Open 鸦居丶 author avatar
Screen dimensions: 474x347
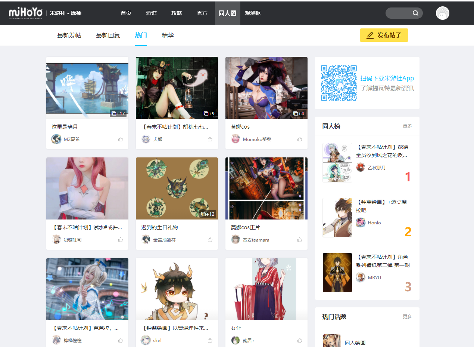click(235, 340)
